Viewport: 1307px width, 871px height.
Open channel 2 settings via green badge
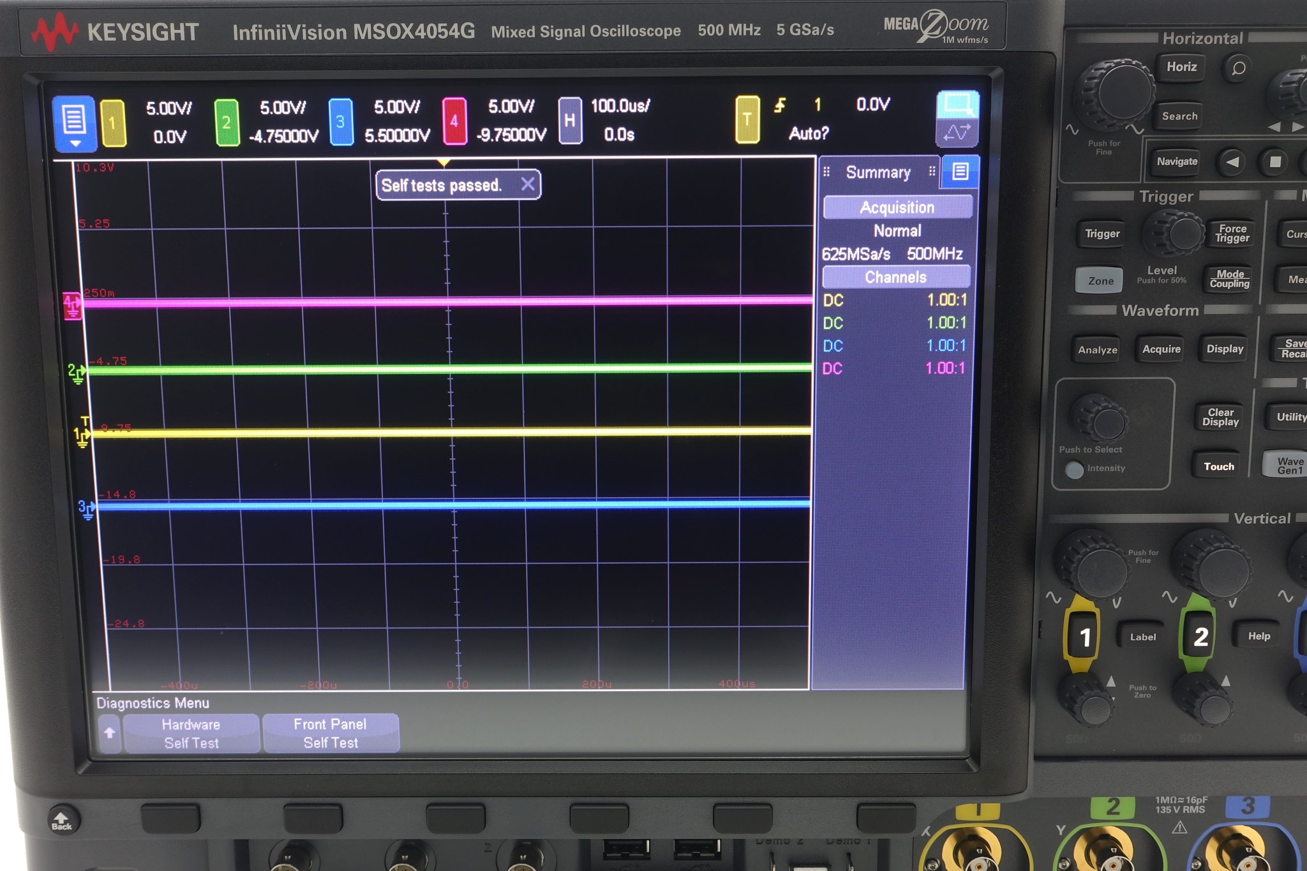point(227,121)
